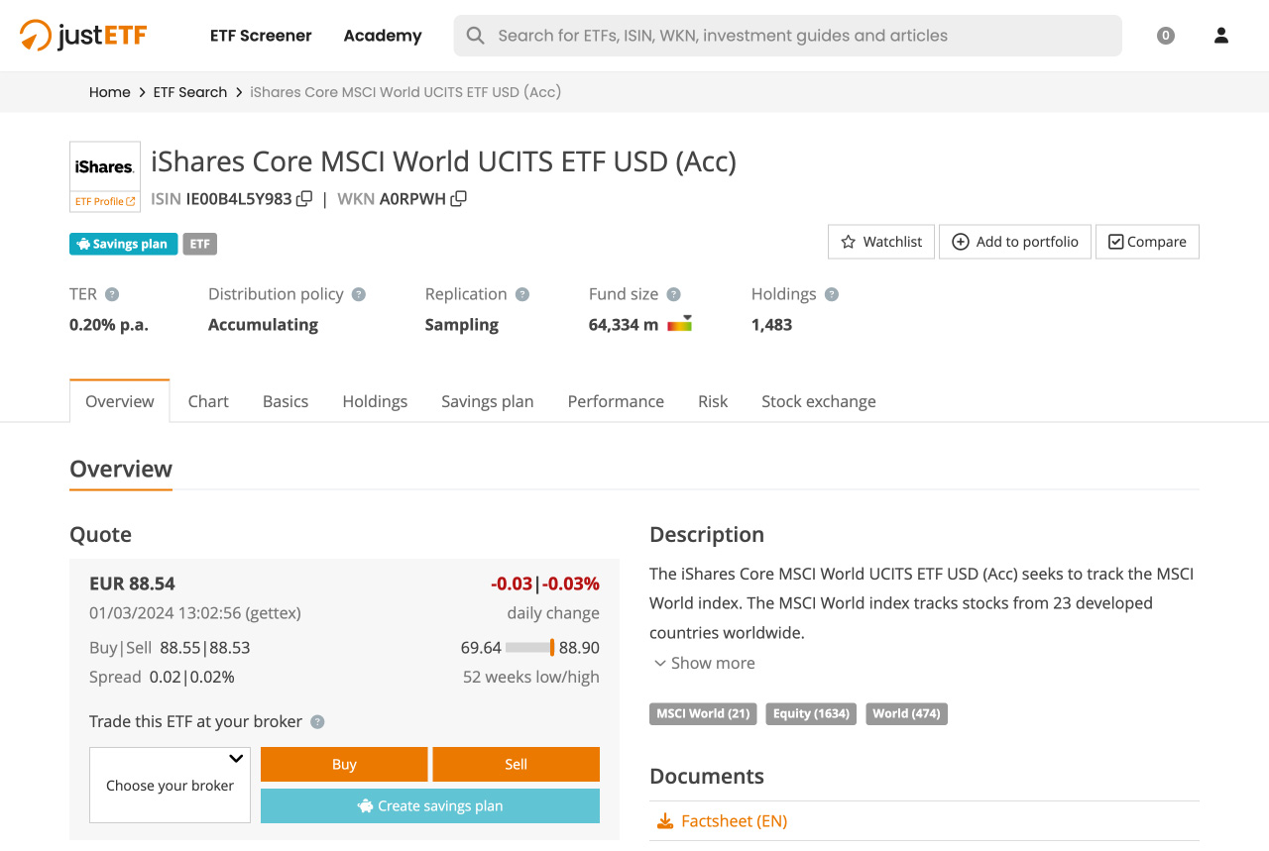1269x851 pixels.
Task: Click the grey ETF badge
Action: tap(199, 244)
